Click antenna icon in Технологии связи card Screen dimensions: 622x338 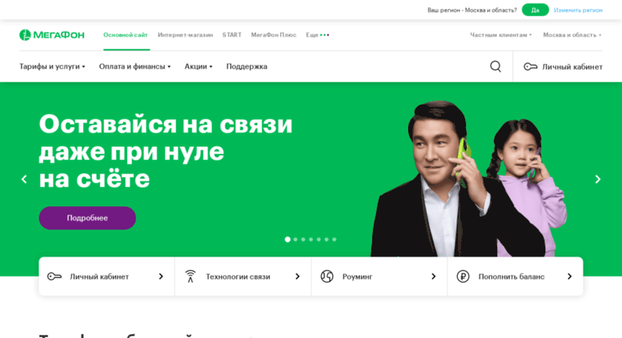coord(191,276)
